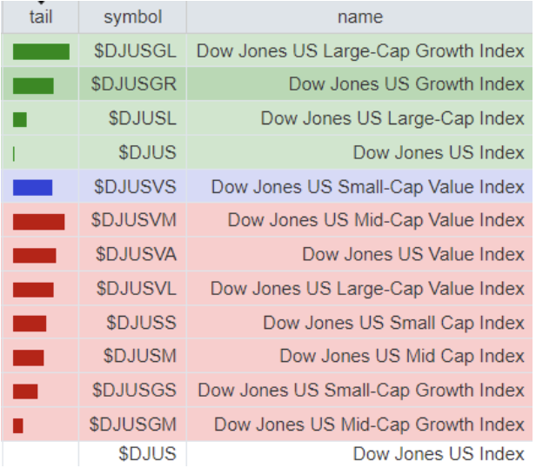The height and width of the screenshot is (468, 536).
Task: Click Dow Jones US Large-Cap Index name
Action: (392, 119)
